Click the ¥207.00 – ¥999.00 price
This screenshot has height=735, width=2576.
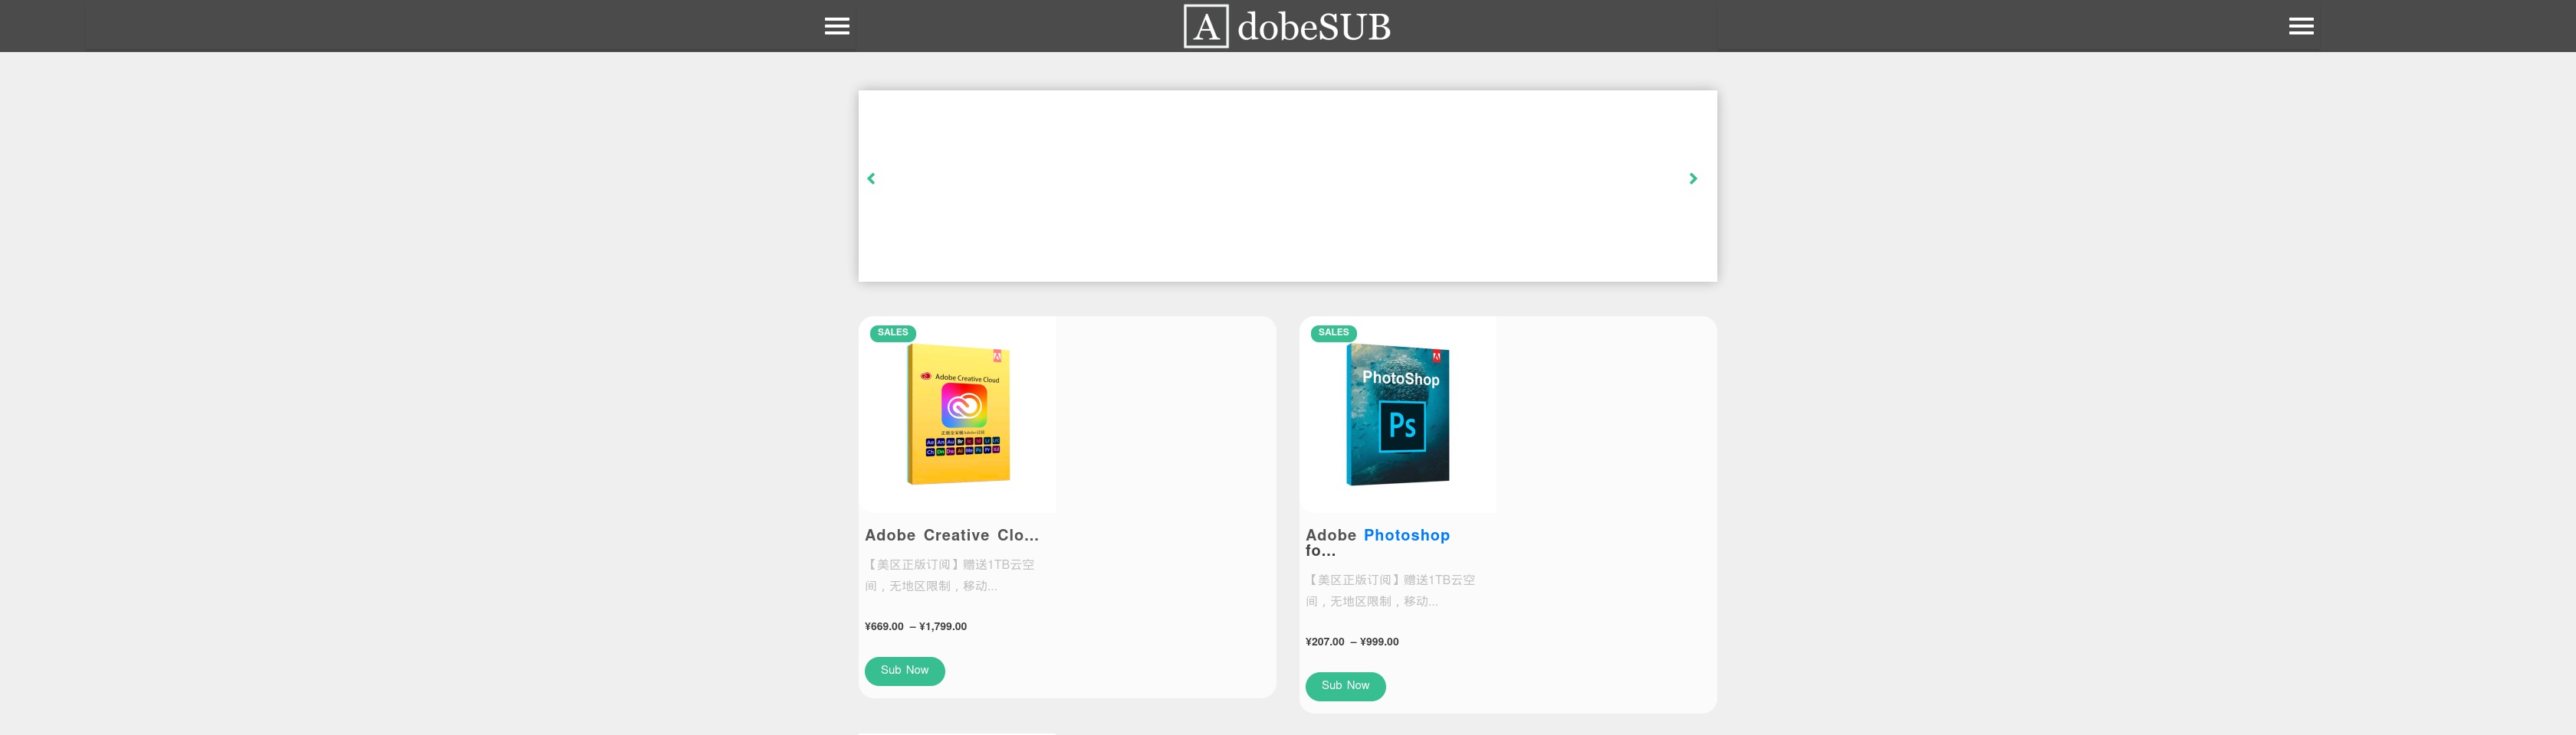click(1352, 642)
